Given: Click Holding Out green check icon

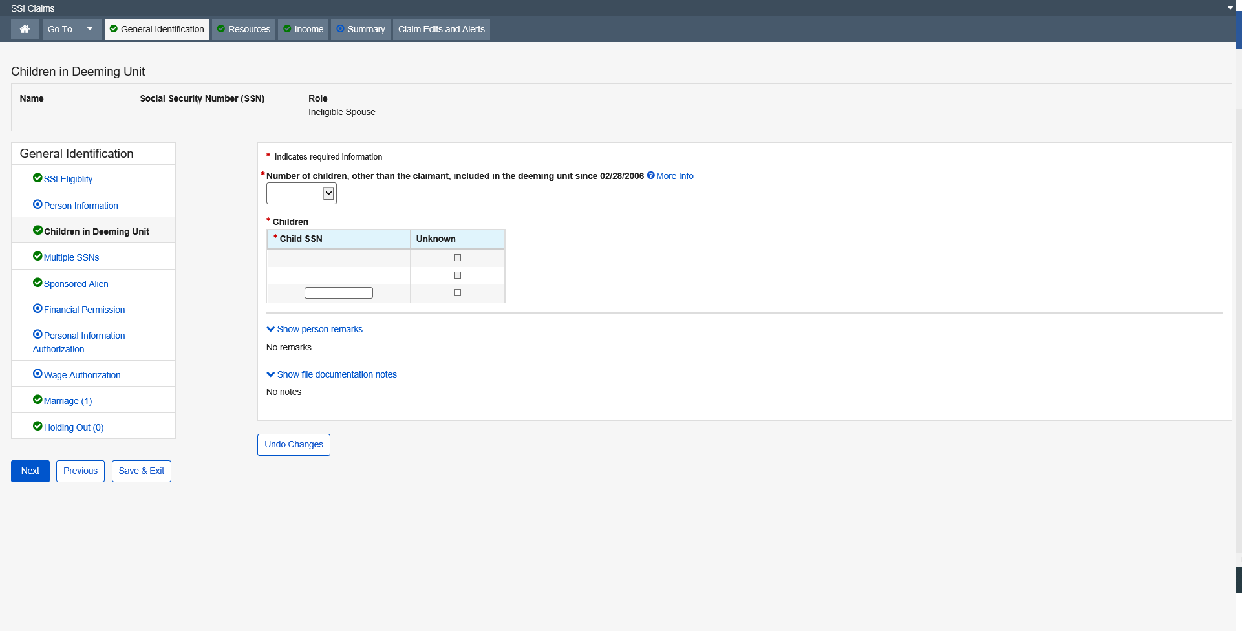Looking at the screenshot, I should click(37, 426).
